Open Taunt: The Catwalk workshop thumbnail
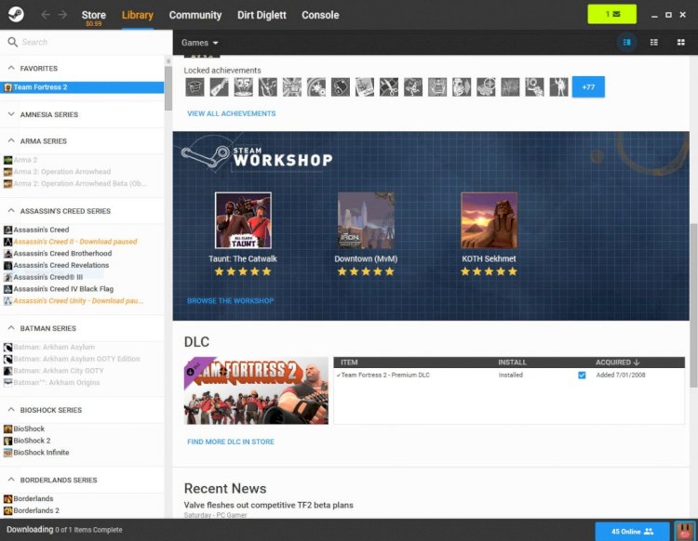The image size is (698, 541). click(243, 220)
